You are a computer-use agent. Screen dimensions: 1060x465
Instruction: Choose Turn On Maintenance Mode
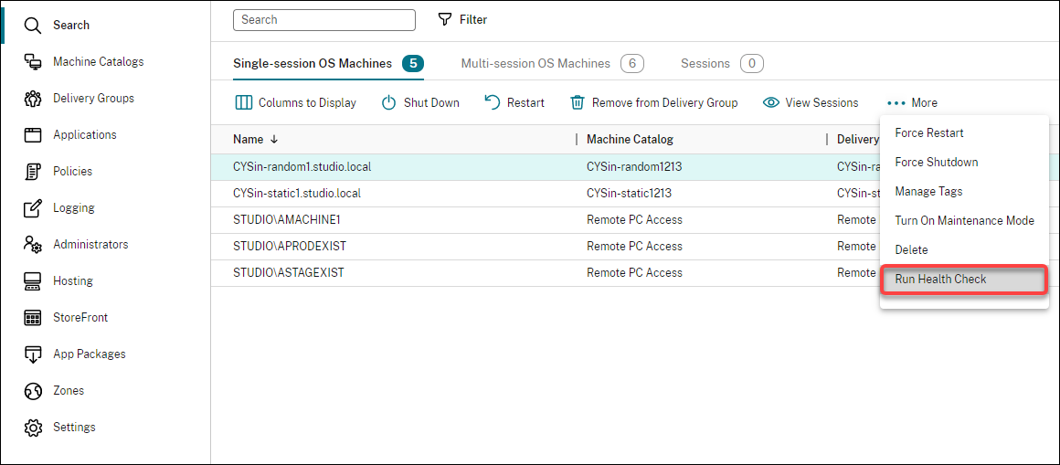pos(964,220)
